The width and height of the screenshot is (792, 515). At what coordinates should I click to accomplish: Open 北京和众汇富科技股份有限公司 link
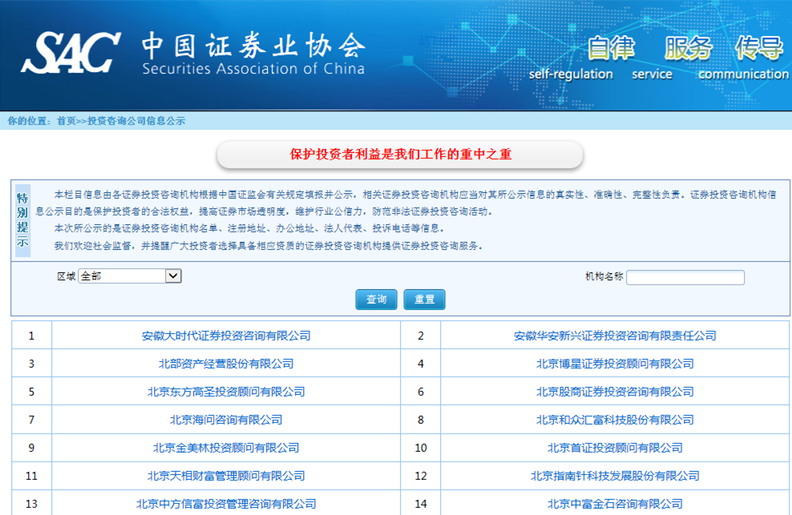coord(615,420)
